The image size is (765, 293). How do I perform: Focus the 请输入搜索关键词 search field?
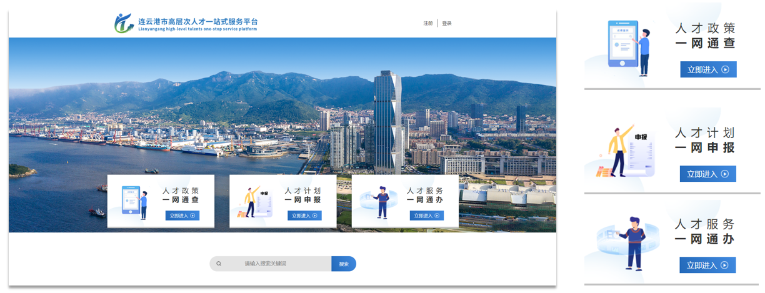(x=275, y=264)
